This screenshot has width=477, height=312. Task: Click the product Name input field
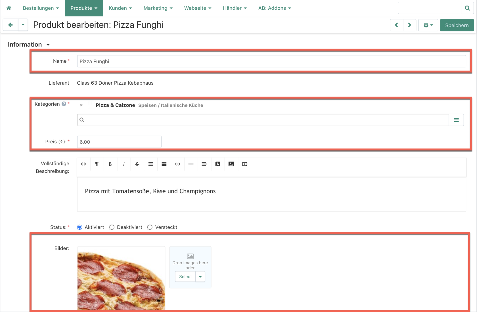271,61
